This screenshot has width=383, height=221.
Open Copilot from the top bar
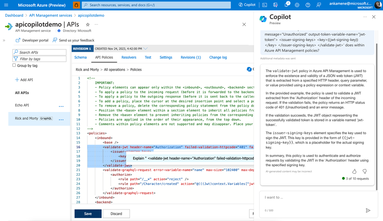tap(247, 5)
